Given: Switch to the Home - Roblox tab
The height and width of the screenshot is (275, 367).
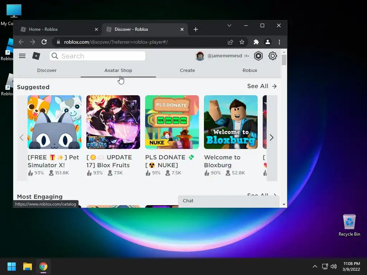Looking at the screenshot, I should 58,29.
